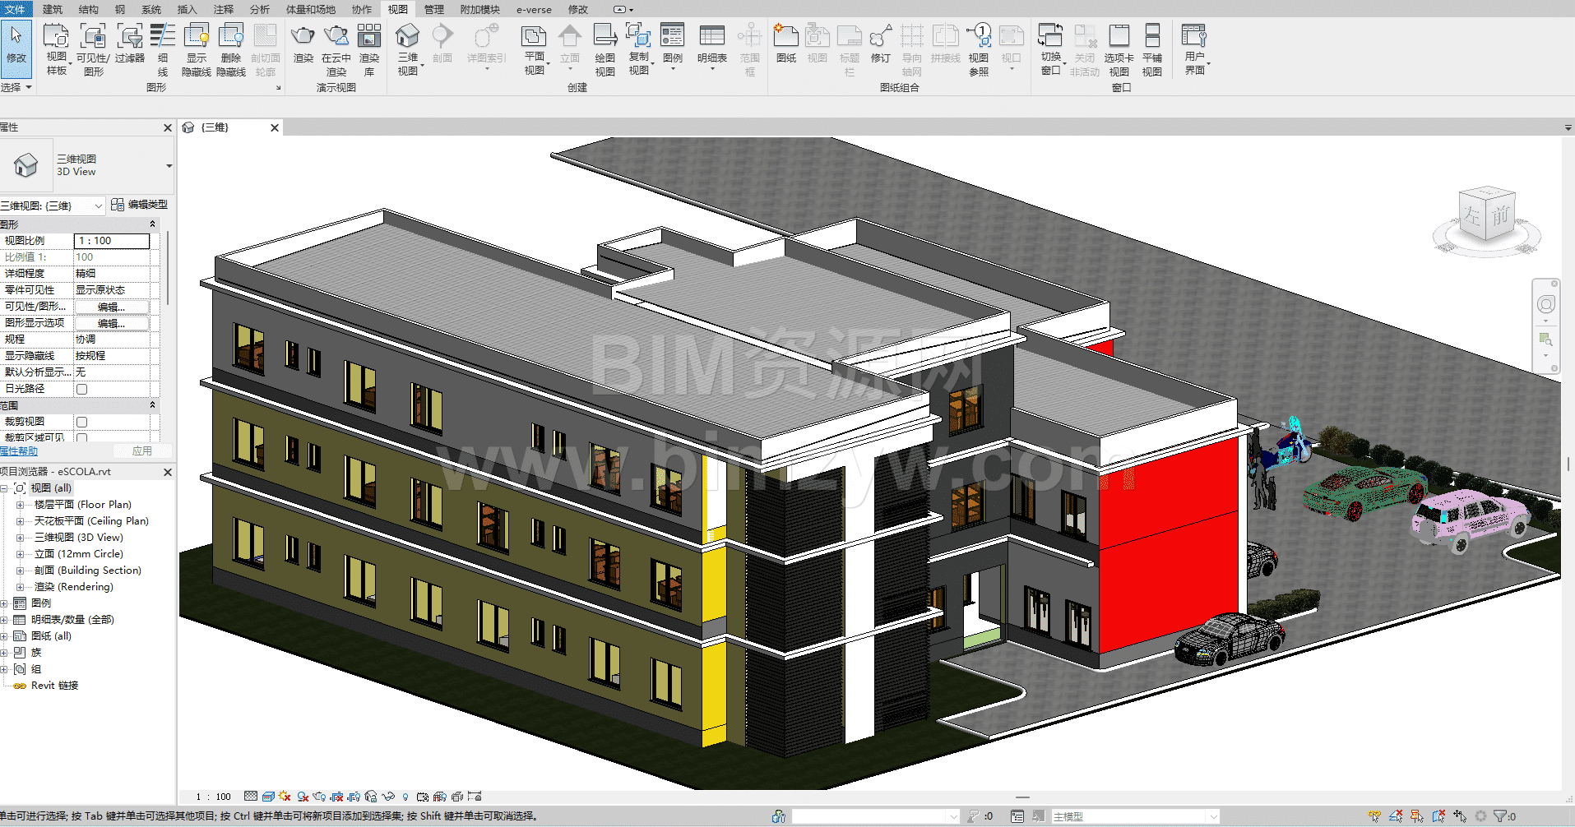This screenshot has height=827, width=1575.
Task: Expand 天花板平面 (Ceiling Plan) node
Action: [x=20, y=521]
